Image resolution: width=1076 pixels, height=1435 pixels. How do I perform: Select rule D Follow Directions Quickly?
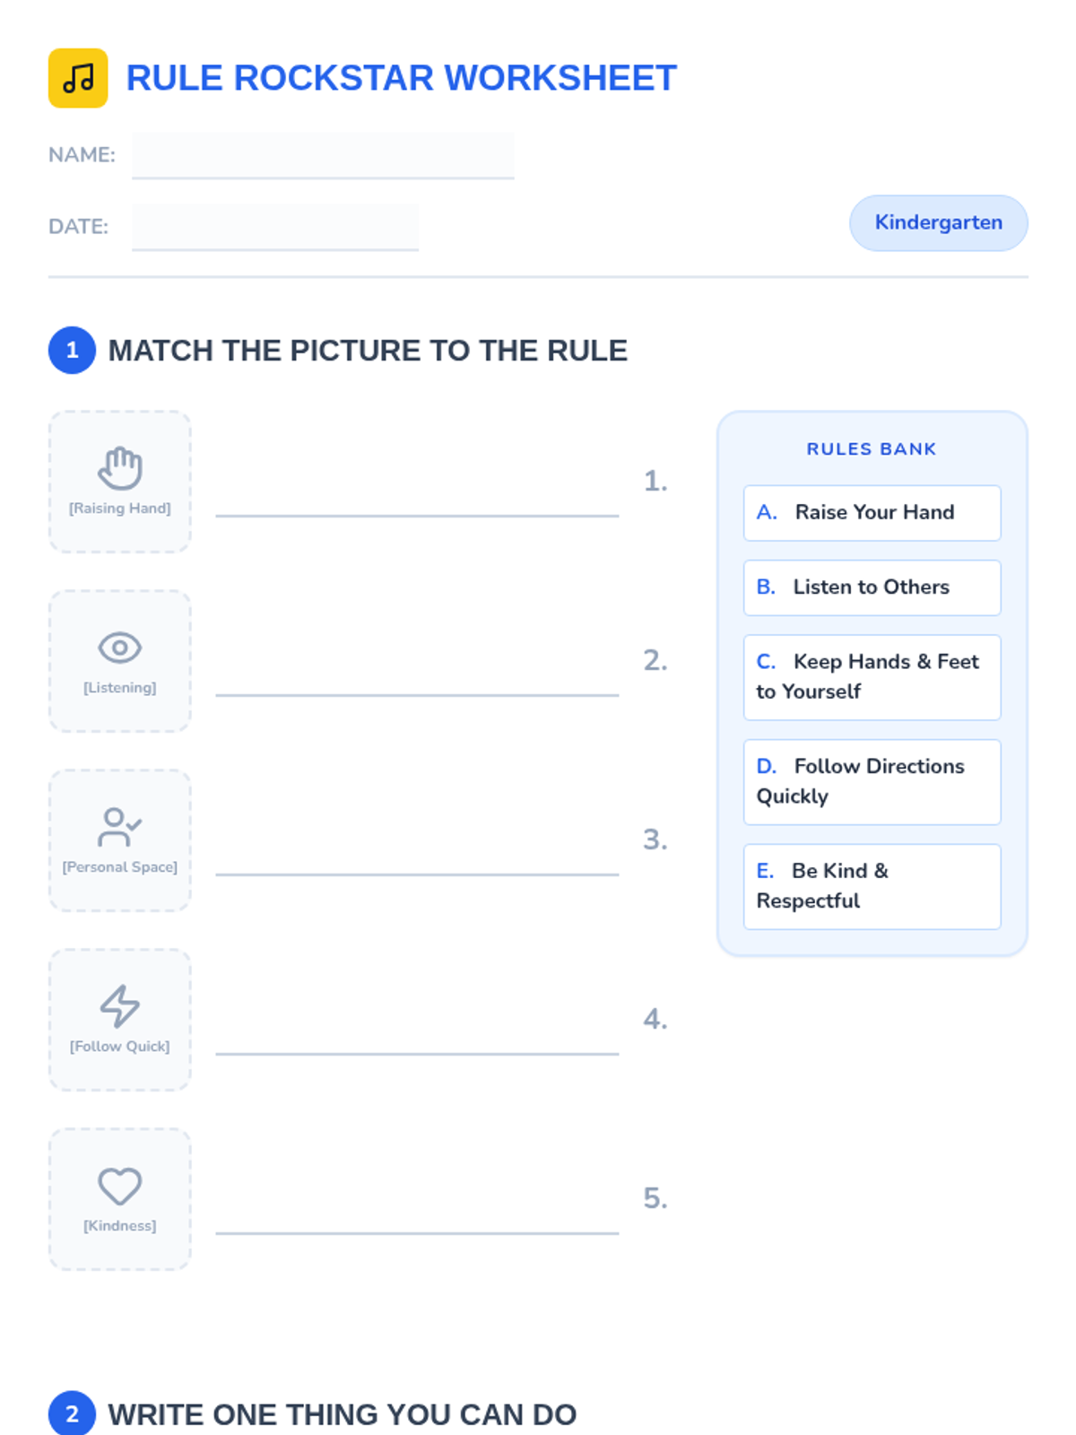pyautogui.click(x=872, y=781)
